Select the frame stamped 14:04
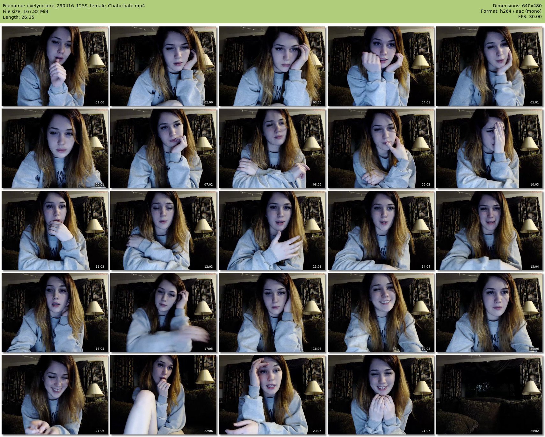The height and width of the screenshot is (437, 545). [x=381, y=230]
